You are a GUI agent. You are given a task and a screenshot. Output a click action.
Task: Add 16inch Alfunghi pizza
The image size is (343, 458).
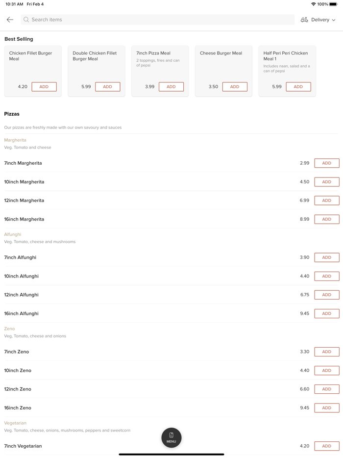click(327, 313)
